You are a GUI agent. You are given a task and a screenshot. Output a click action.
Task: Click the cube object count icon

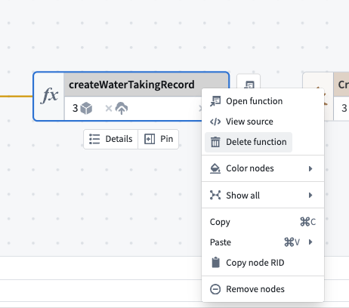click(x=86, y=109)
